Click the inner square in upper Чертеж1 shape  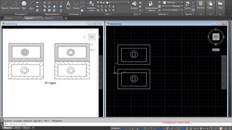(x=134, y=55)
